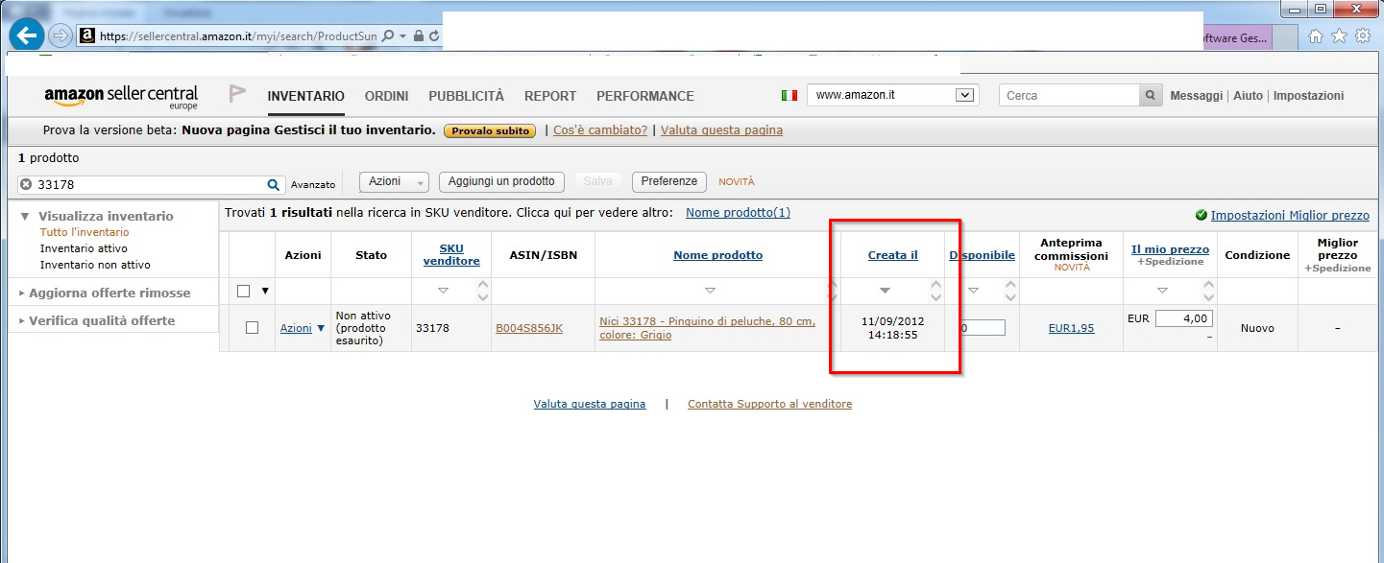Click the Provalo subito button

point(490,130)
